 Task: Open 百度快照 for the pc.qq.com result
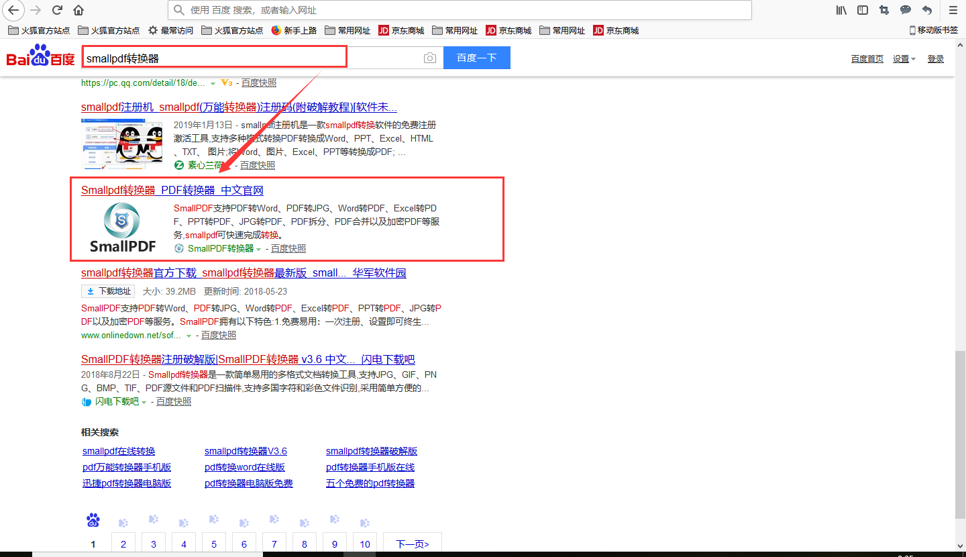259,83
